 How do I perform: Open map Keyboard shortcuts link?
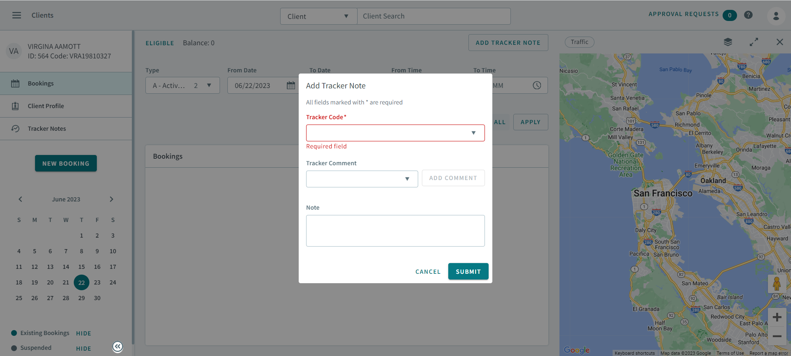[634, 353]
